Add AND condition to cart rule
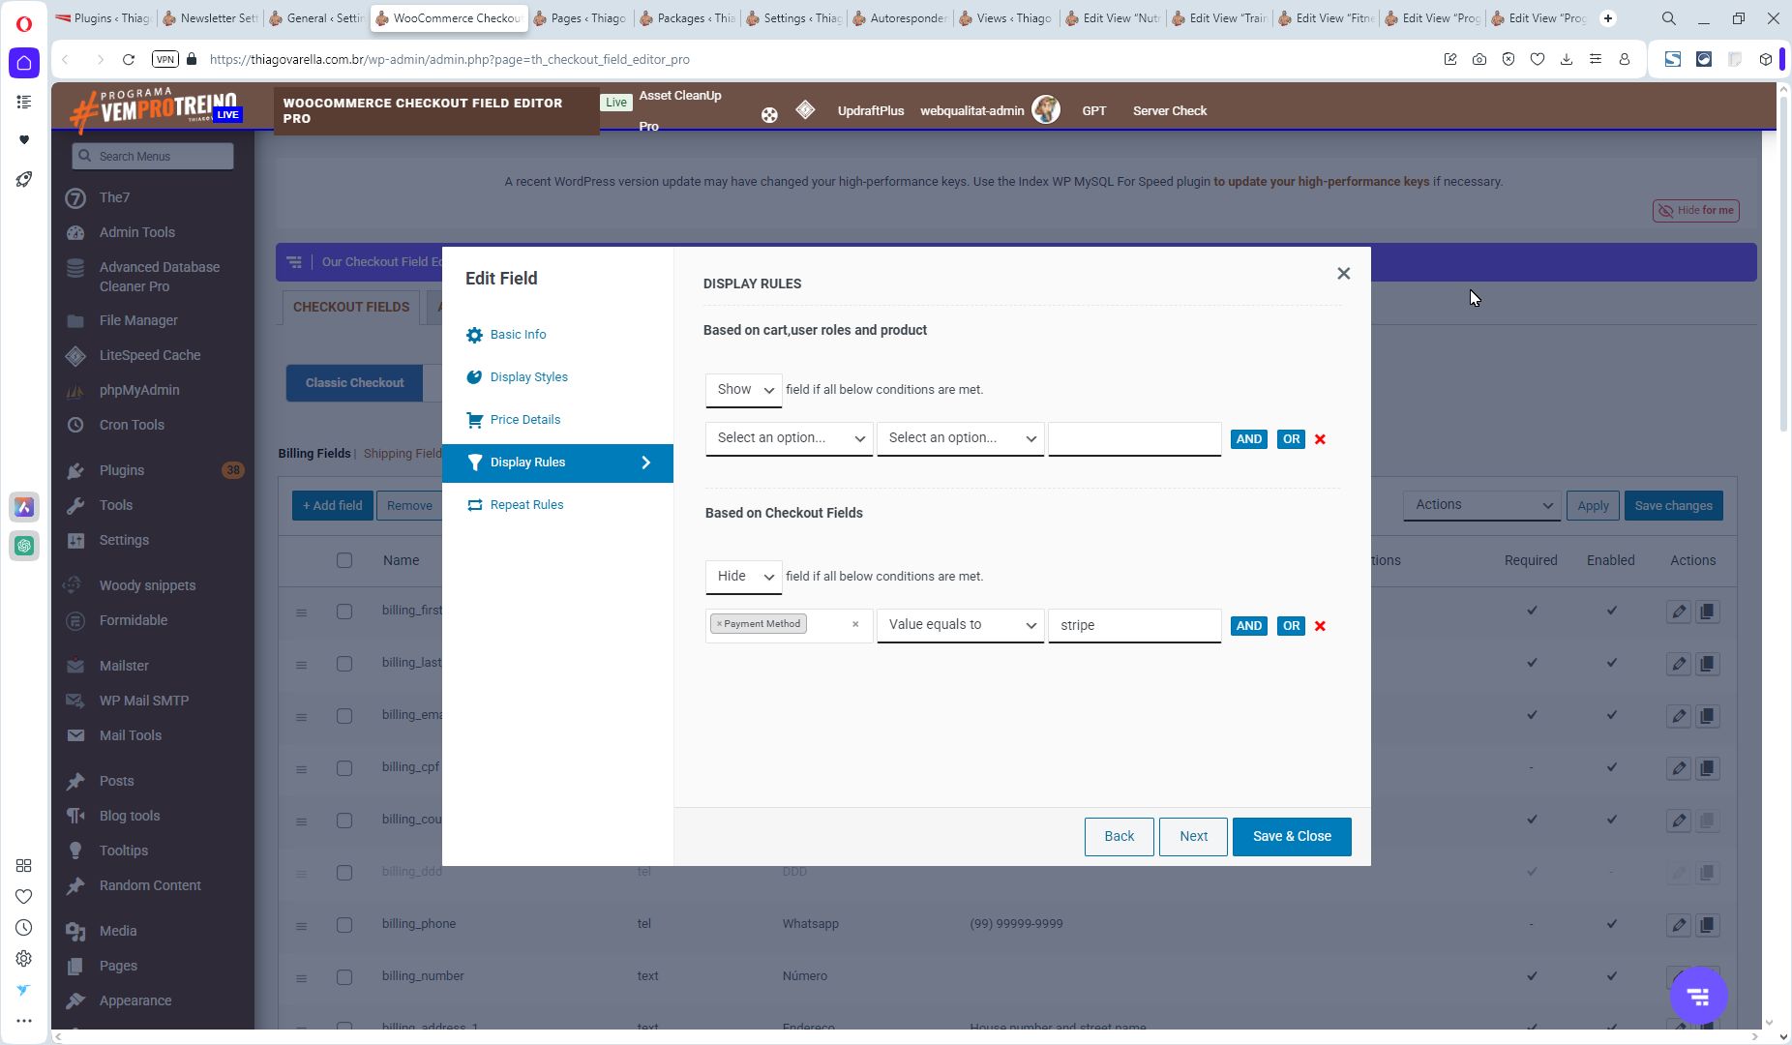The image size is (1792, 1045). (1248, 439)
